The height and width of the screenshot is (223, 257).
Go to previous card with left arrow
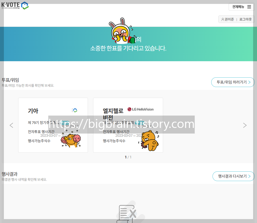pyautogui.click(x=11, y=125)
